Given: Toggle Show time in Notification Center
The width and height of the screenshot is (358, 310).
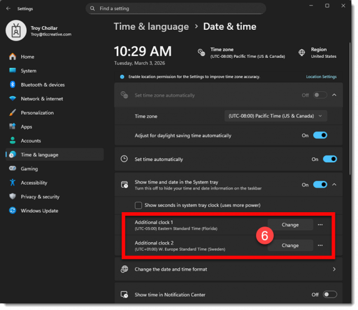Looking at the screenshot, I should [329, 294].
